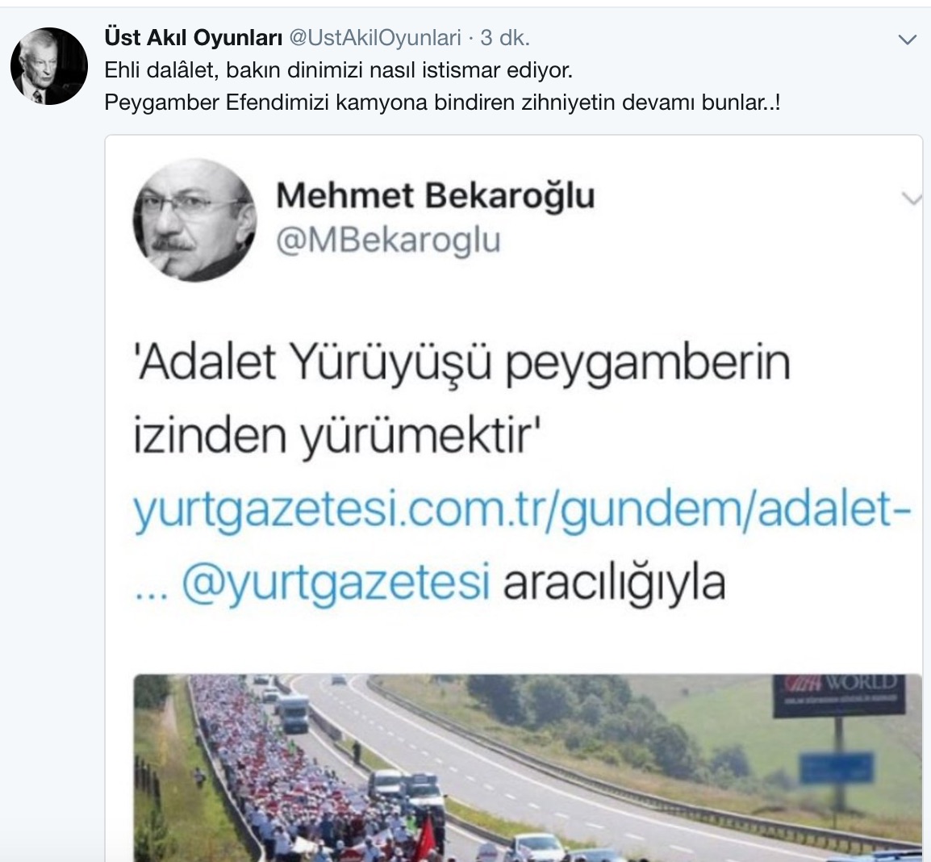
Task: Open @UstAkilOyunlari handle link
Action: coord(374,38)
